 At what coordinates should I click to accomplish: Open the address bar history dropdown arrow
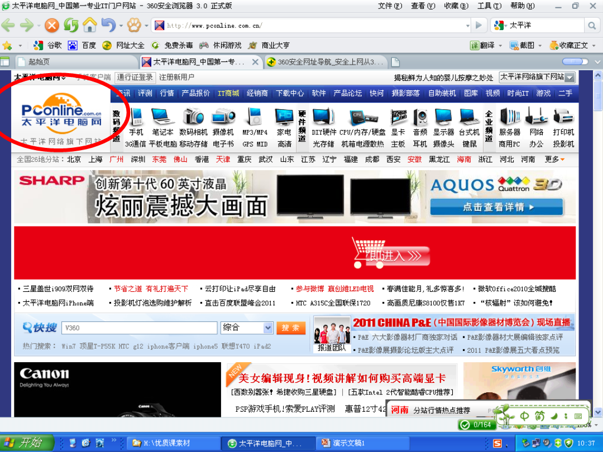[x=468, y=26]
